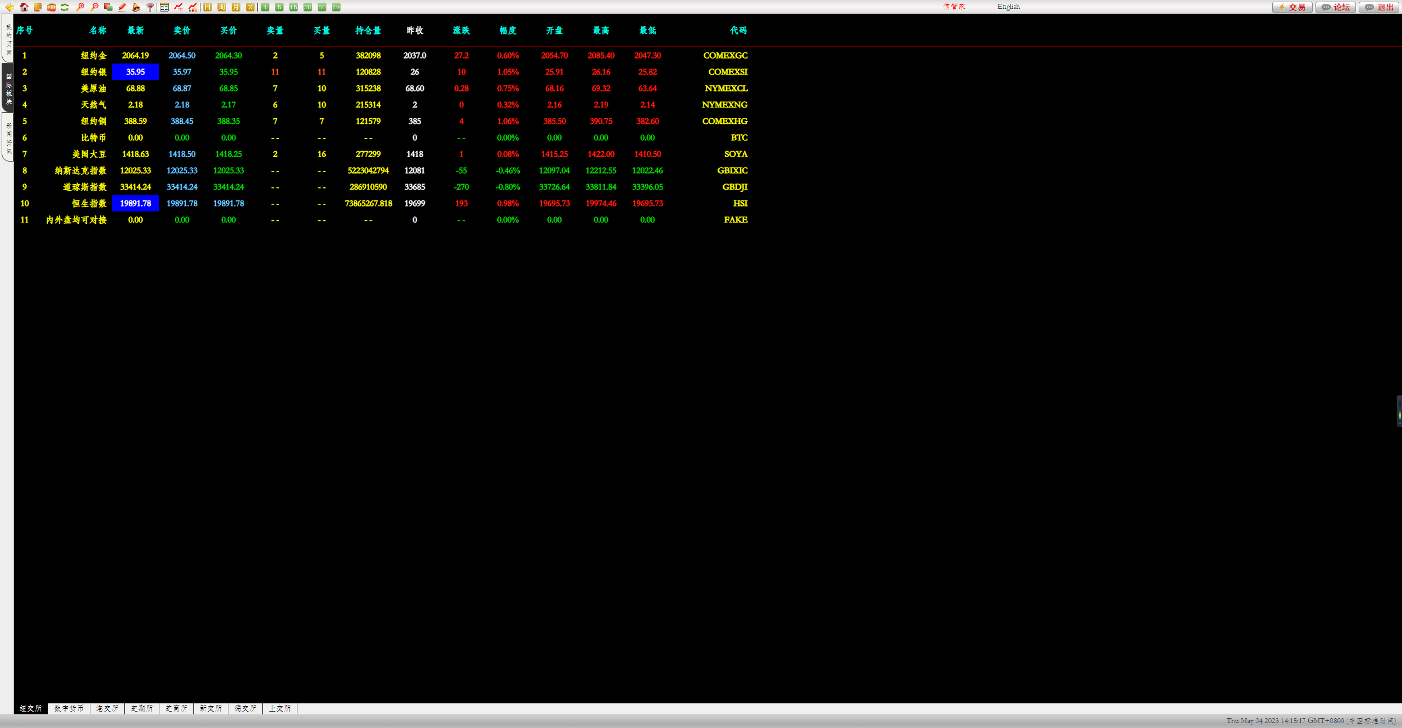The image size is (1402, 728).
Task: Select the 纽约银 row name
Action: pyautogui.click(x=94, y=72)
